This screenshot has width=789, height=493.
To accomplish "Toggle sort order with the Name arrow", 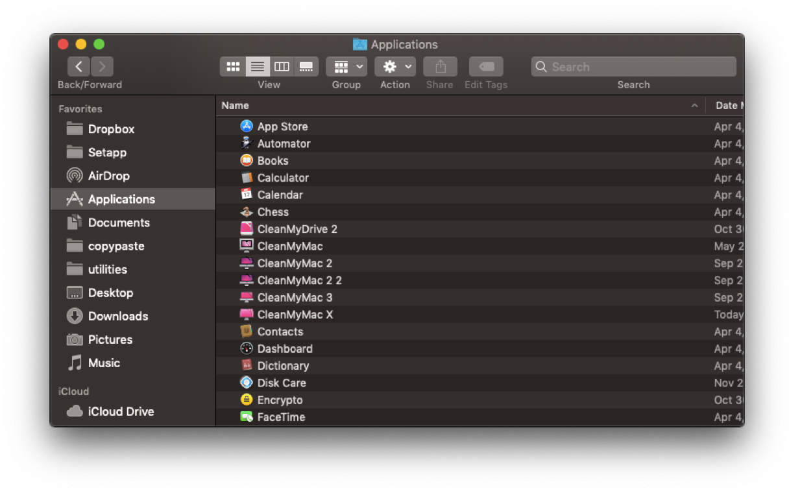I will 694,106.
